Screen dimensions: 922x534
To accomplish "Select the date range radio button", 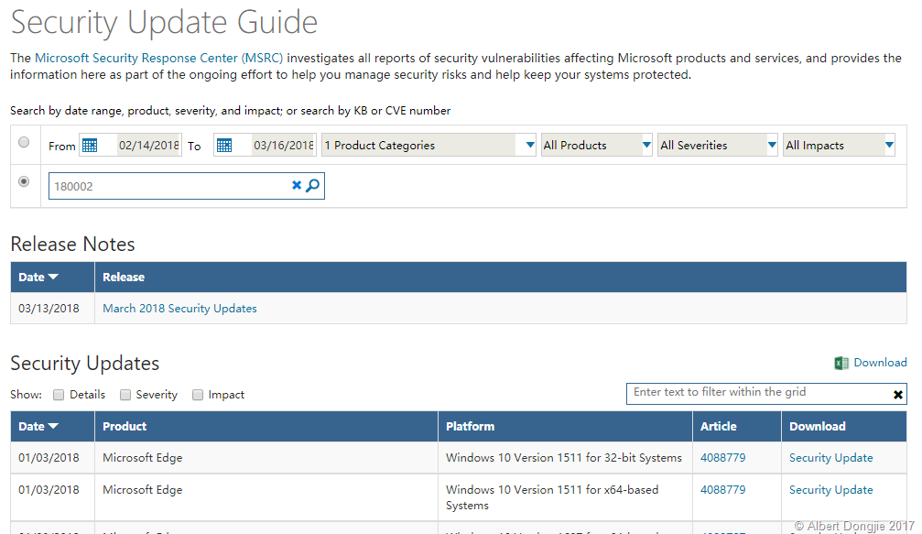I will pyautogui.click(x=24, y=142).
